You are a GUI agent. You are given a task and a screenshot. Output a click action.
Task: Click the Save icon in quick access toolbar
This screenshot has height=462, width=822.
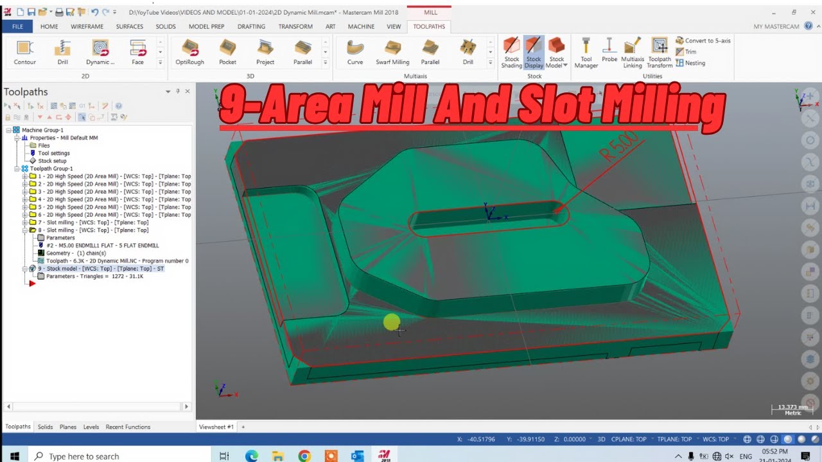coord(31,12)
